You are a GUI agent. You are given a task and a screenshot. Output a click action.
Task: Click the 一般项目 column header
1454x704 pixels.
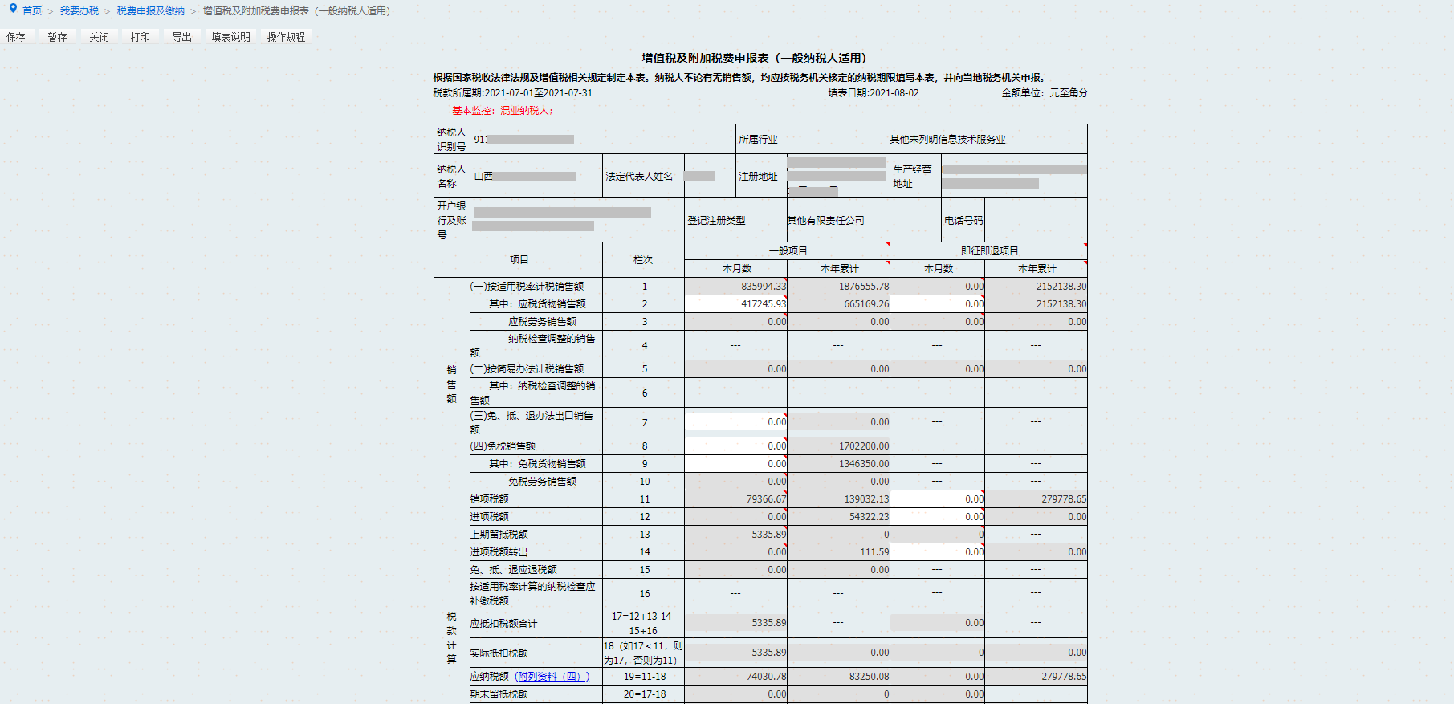(788, 251)
